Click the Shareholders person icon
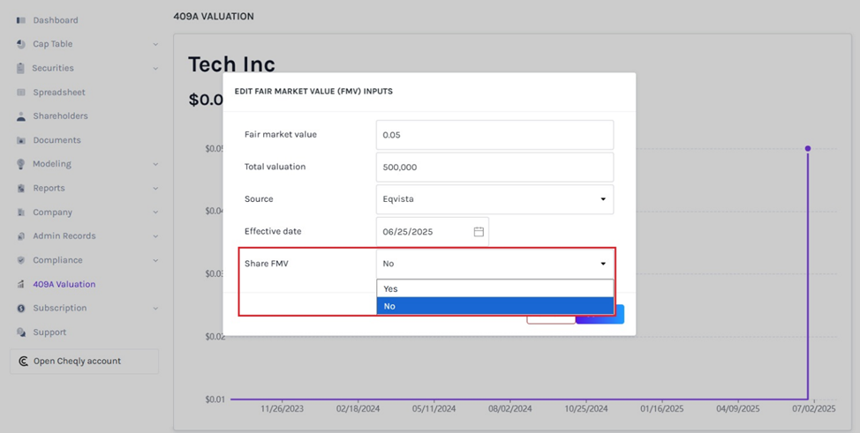Viewport: 860px width, 433px height. point(21,116)
